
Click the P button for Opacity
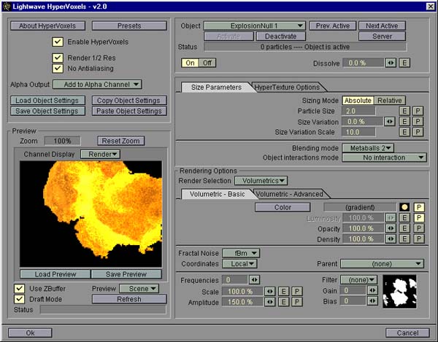coord(419,228)
